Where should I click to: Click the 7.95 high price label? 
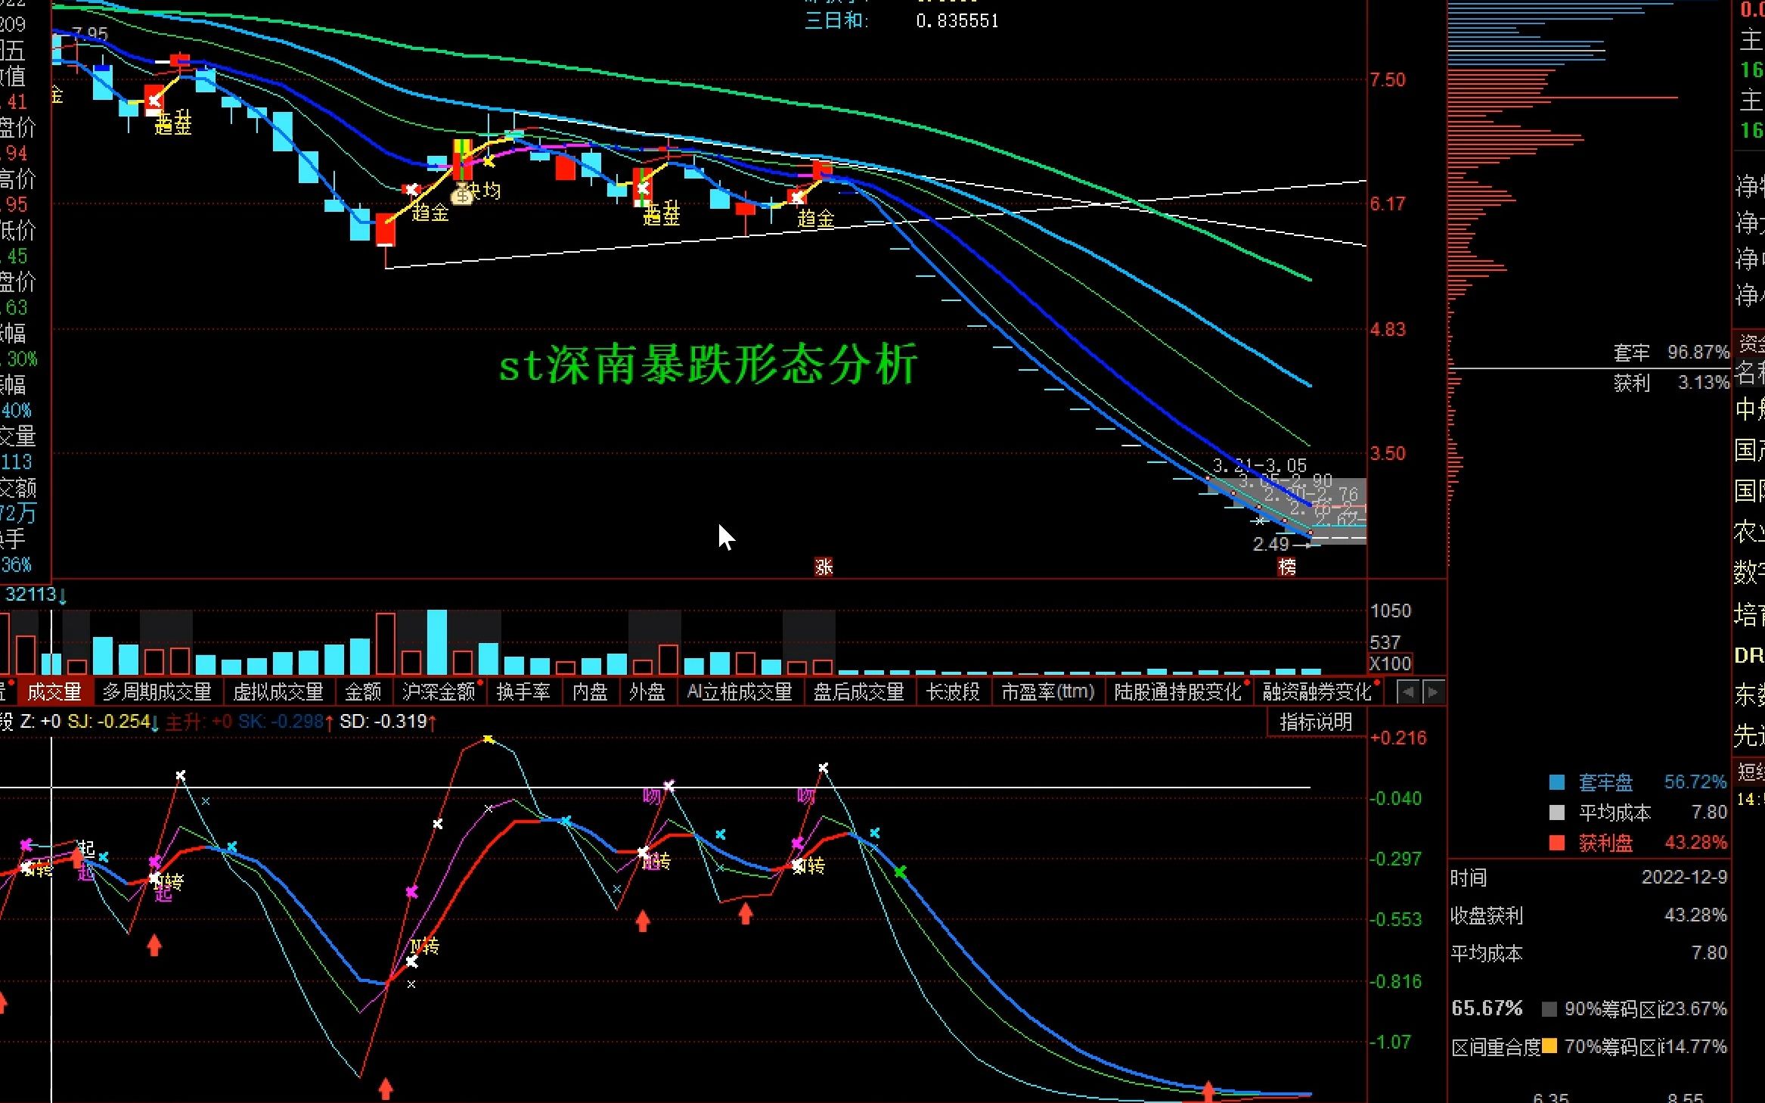point(90,35)
